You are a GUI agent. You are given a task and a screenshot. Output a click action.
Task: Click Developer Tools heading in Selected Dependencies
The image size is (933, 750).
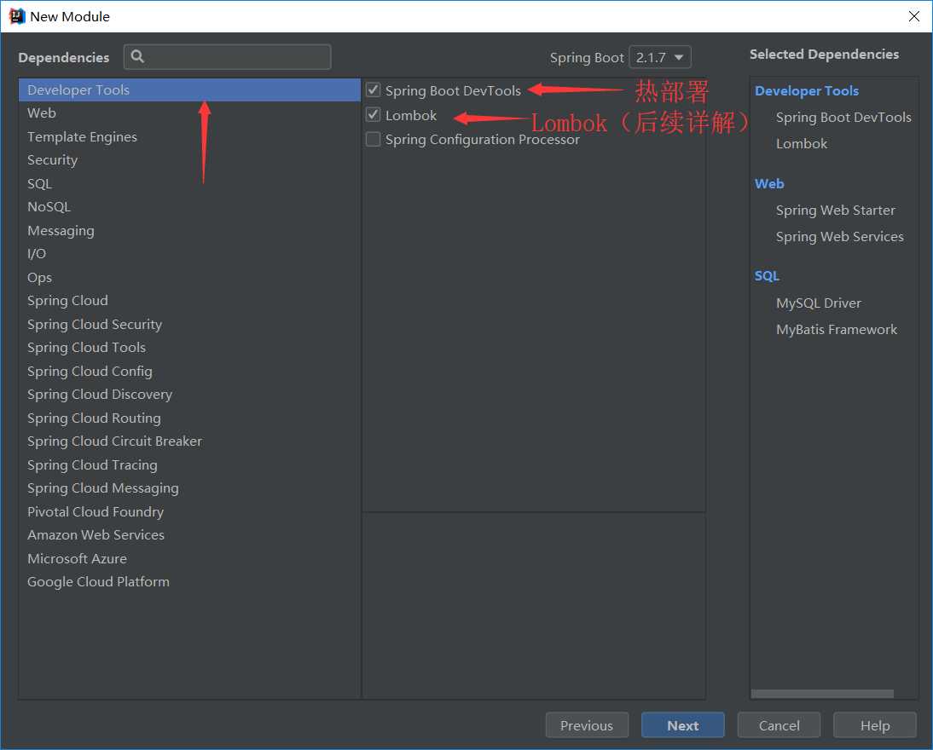[x=806, y=91]
